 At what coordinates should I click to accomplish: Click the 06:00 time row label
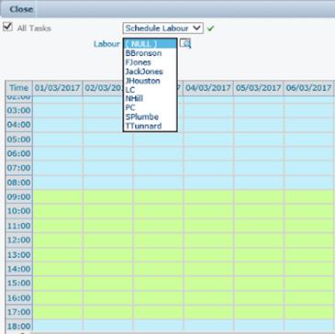19,153
